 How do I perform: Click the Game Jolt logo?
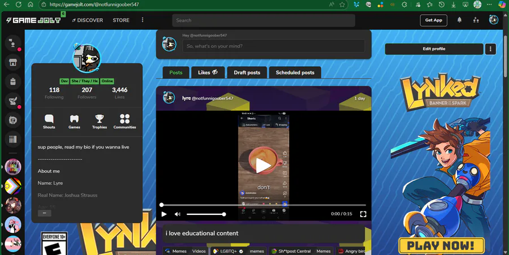(x=33, y=20)
